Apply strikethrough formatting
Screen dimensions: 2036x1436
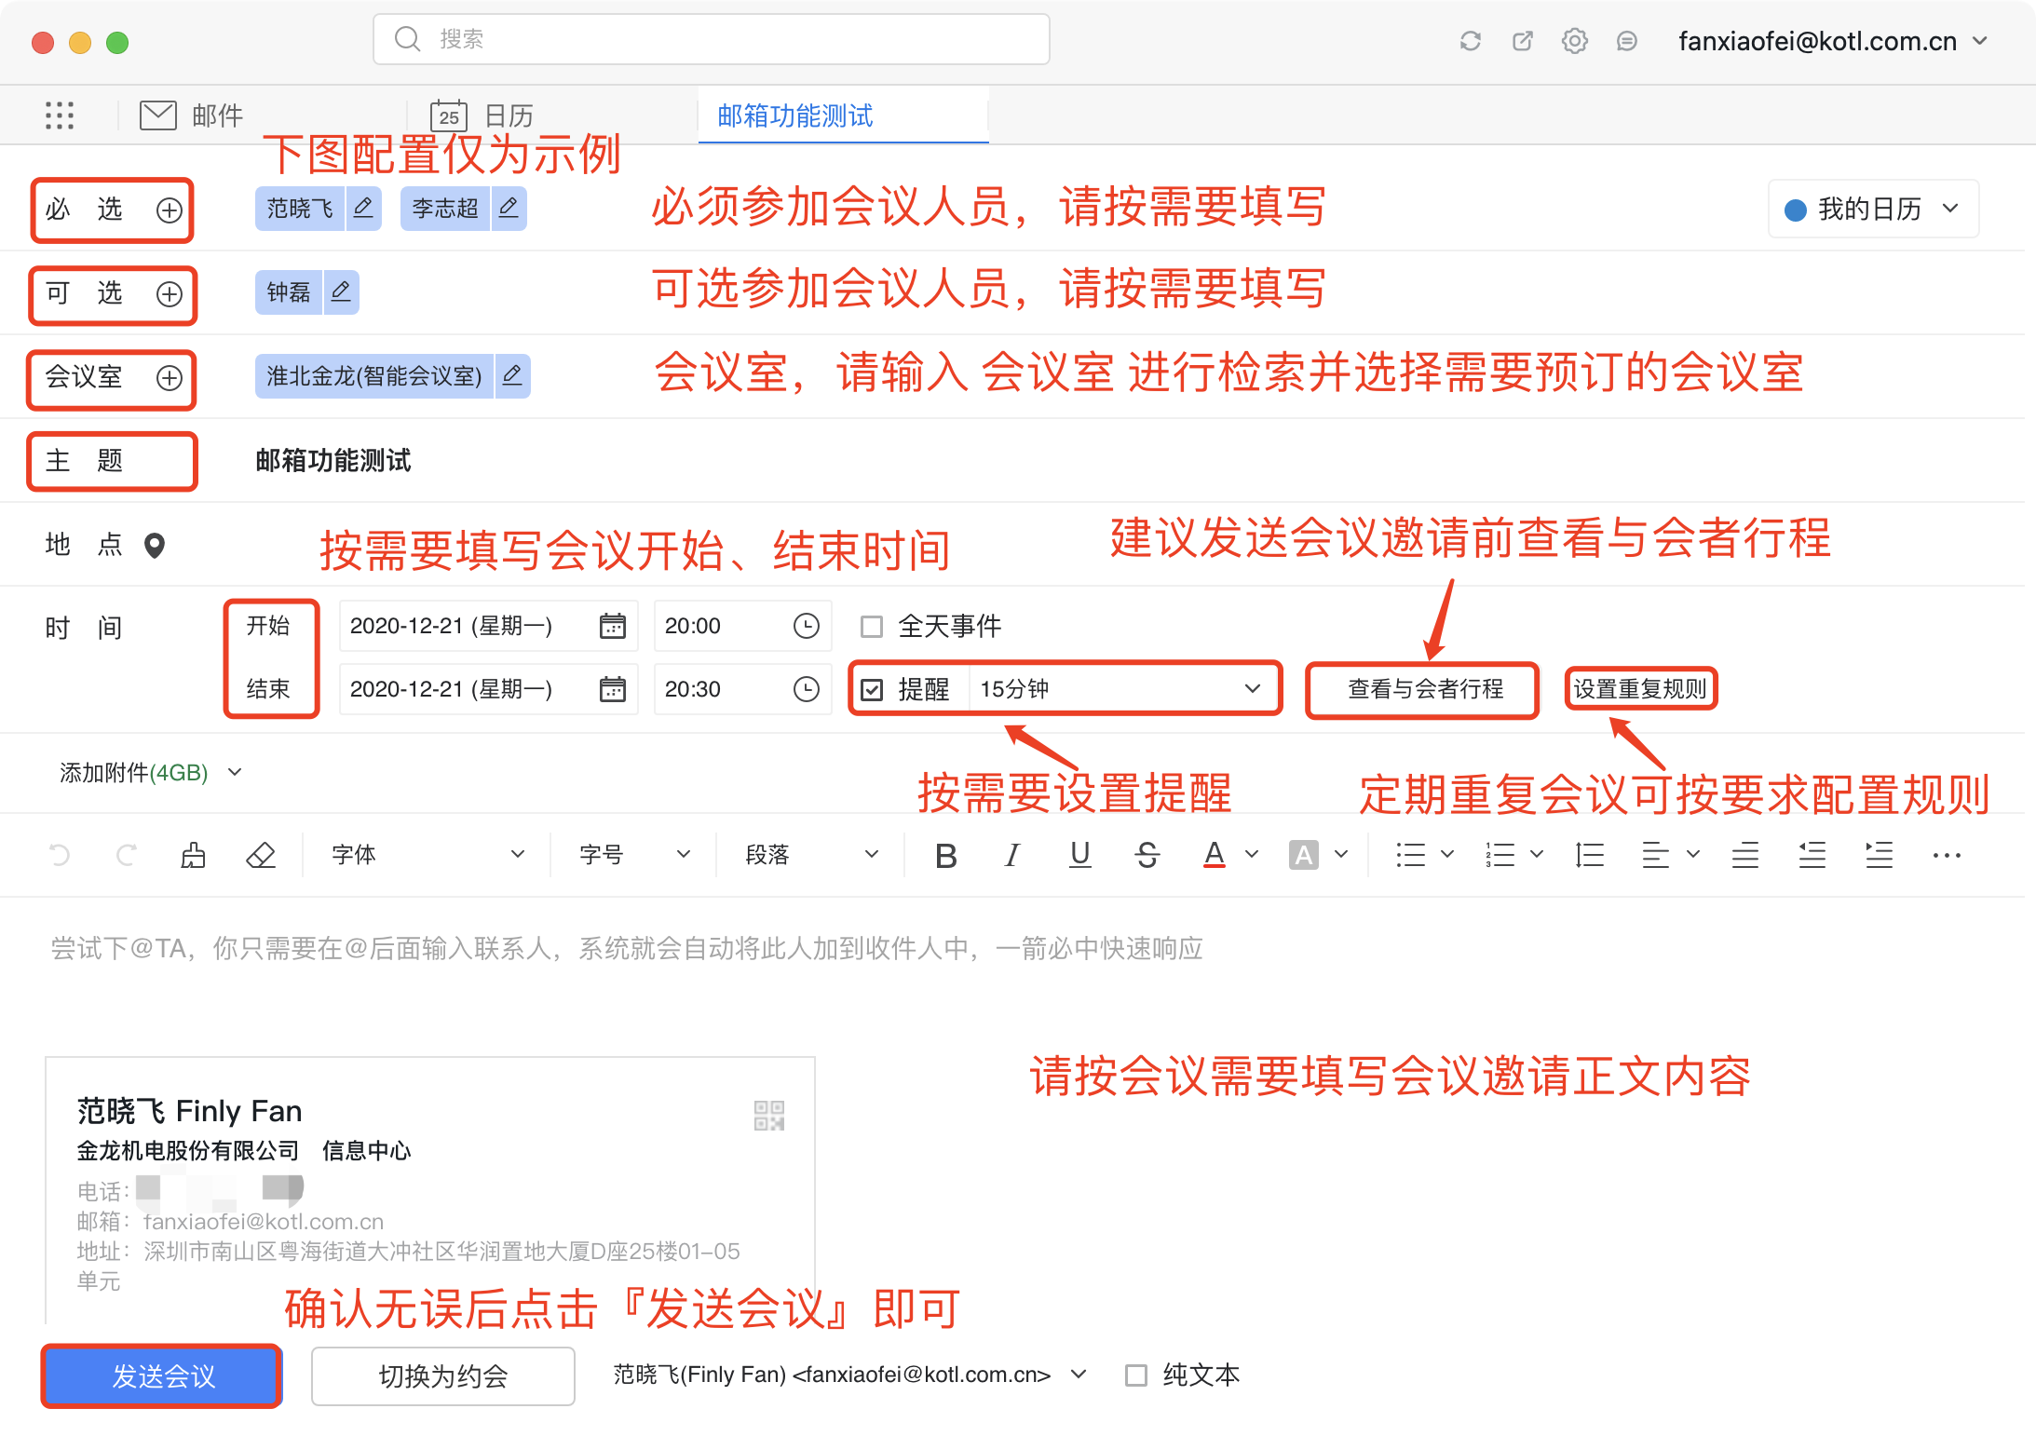1147,855
